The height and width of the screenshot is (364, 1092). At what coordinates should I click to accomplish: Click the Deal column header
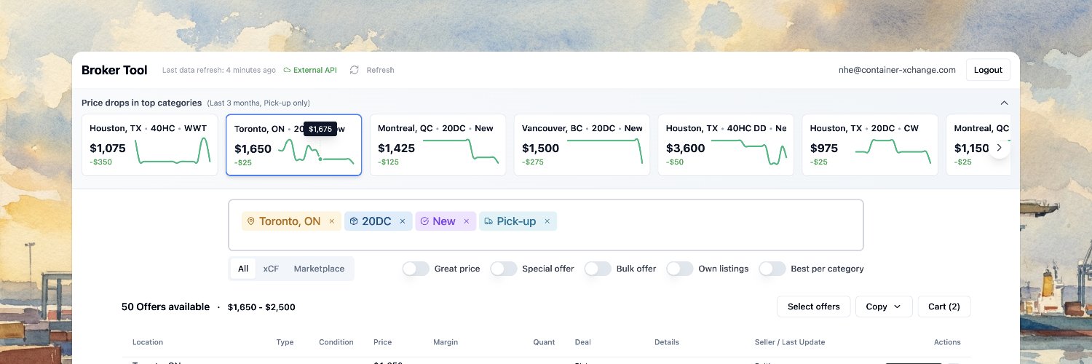click(x=582, y=342)
